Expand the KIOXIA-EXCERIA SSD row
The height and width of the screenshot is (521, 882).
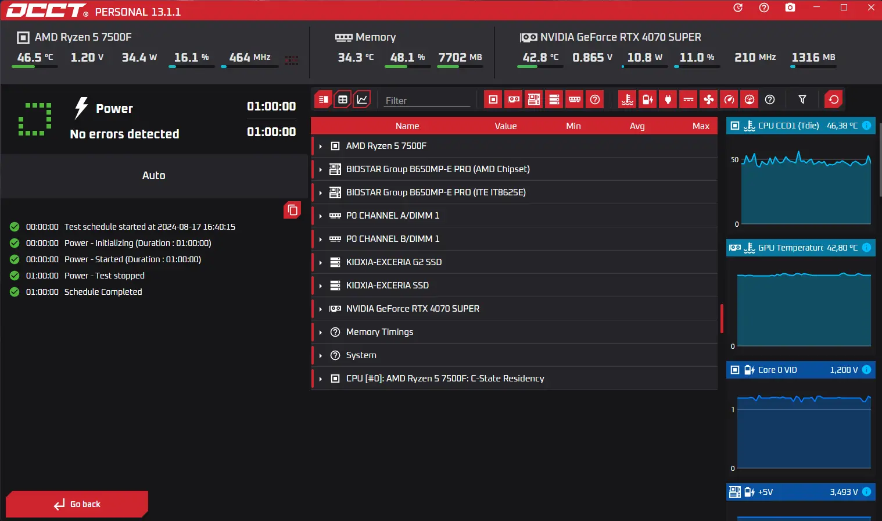(x=320, y=286)
